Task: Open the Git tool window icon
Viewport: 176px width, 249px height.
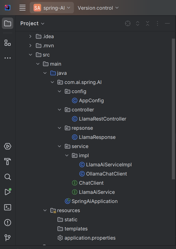Action: pyautogui.click(x=7, y=238)
